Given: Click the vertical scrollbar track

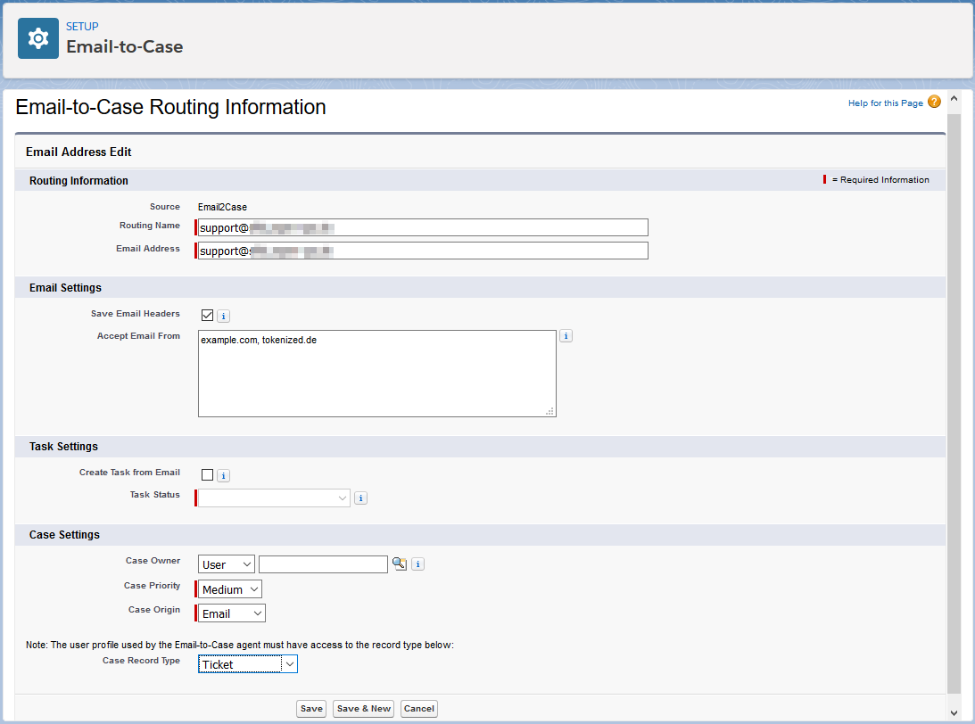Looking at the screenshot, I should point(954,404).
